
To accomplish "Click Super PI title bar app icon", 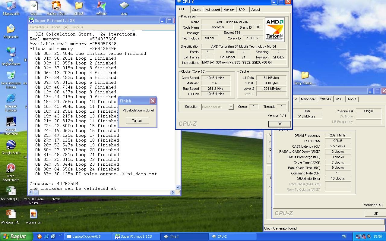I will [x=31, y=20].
